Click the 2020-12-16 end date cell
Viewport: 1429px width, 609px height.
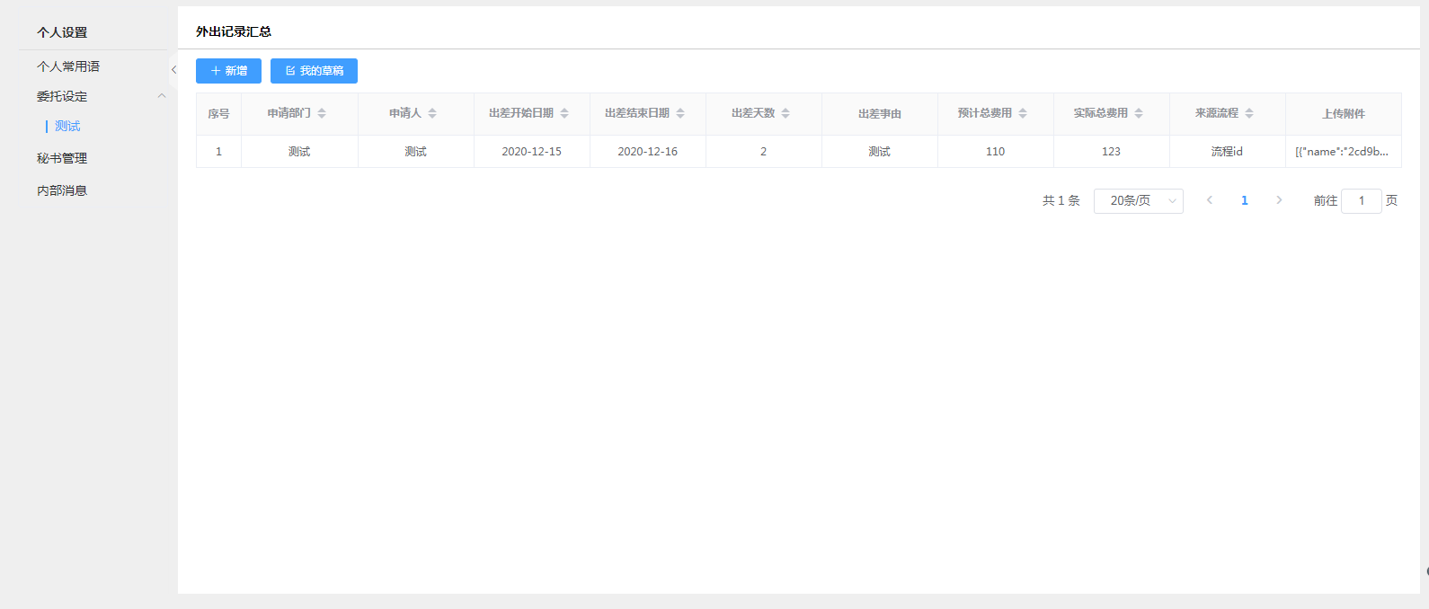[648, 152]
